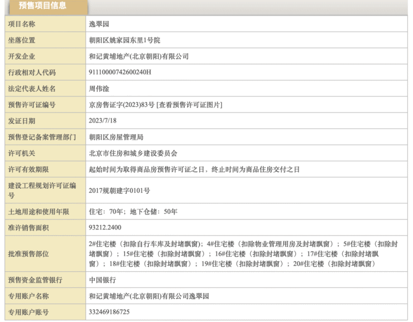413x322 pixels.
Task: Select planning permit 2017规朝建字0101号
Action: pyautogui.click(x=119, y=190)
